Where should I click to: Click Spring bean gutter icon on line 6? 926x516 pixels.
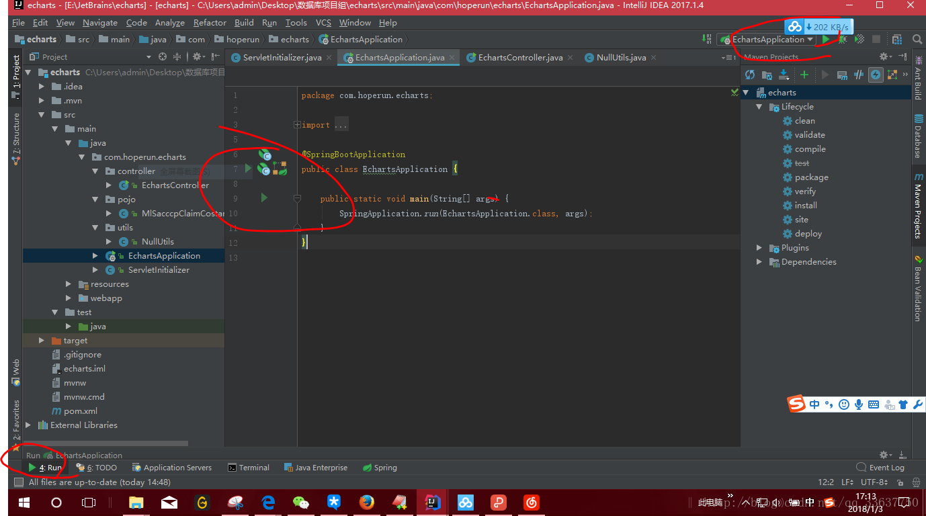[265, 155]
